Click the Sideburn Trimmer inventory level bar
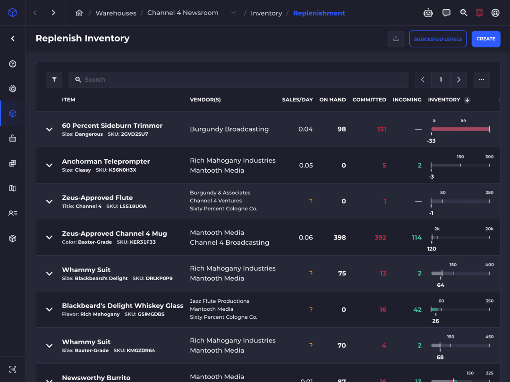 [x=460, y=129]
